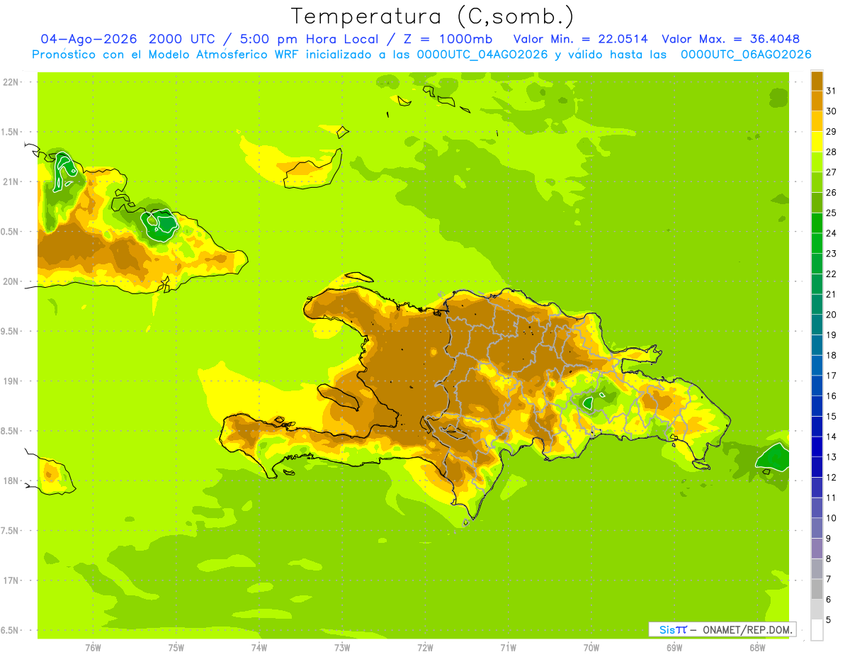Click the "73W" longitude label
Image resolution: width=850 pixels, height=657 pixels.
342,647
